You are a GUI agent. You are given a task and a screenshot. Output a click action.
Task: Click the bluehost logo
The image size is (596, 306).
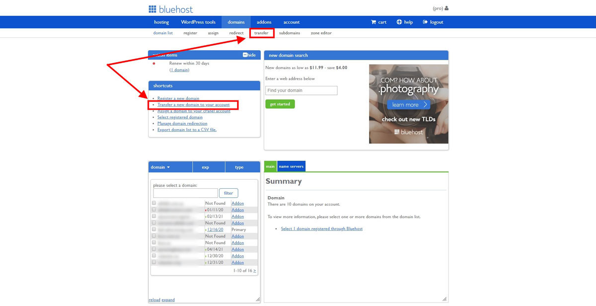click(x=170, y=9)
